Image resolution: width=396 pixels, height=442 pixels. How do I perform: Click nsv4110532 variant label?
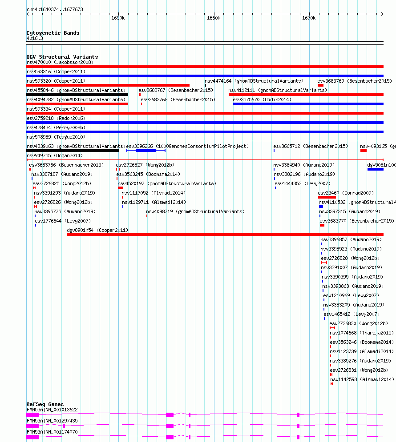(357, 202)
